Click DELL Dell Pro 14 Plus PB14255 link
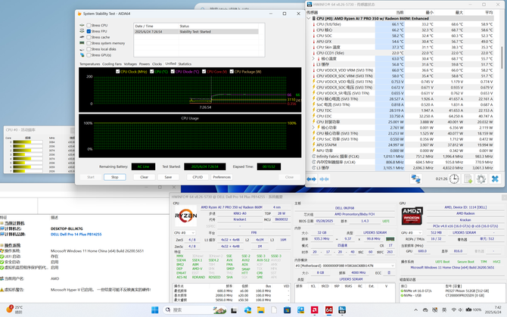507x317 pixels. (x=76, y=235)
